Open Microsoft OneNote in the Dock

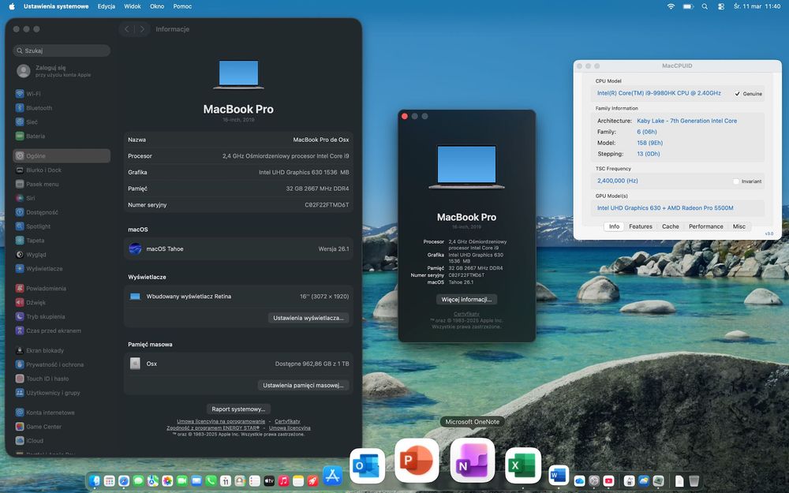click(x=472, y=461)
